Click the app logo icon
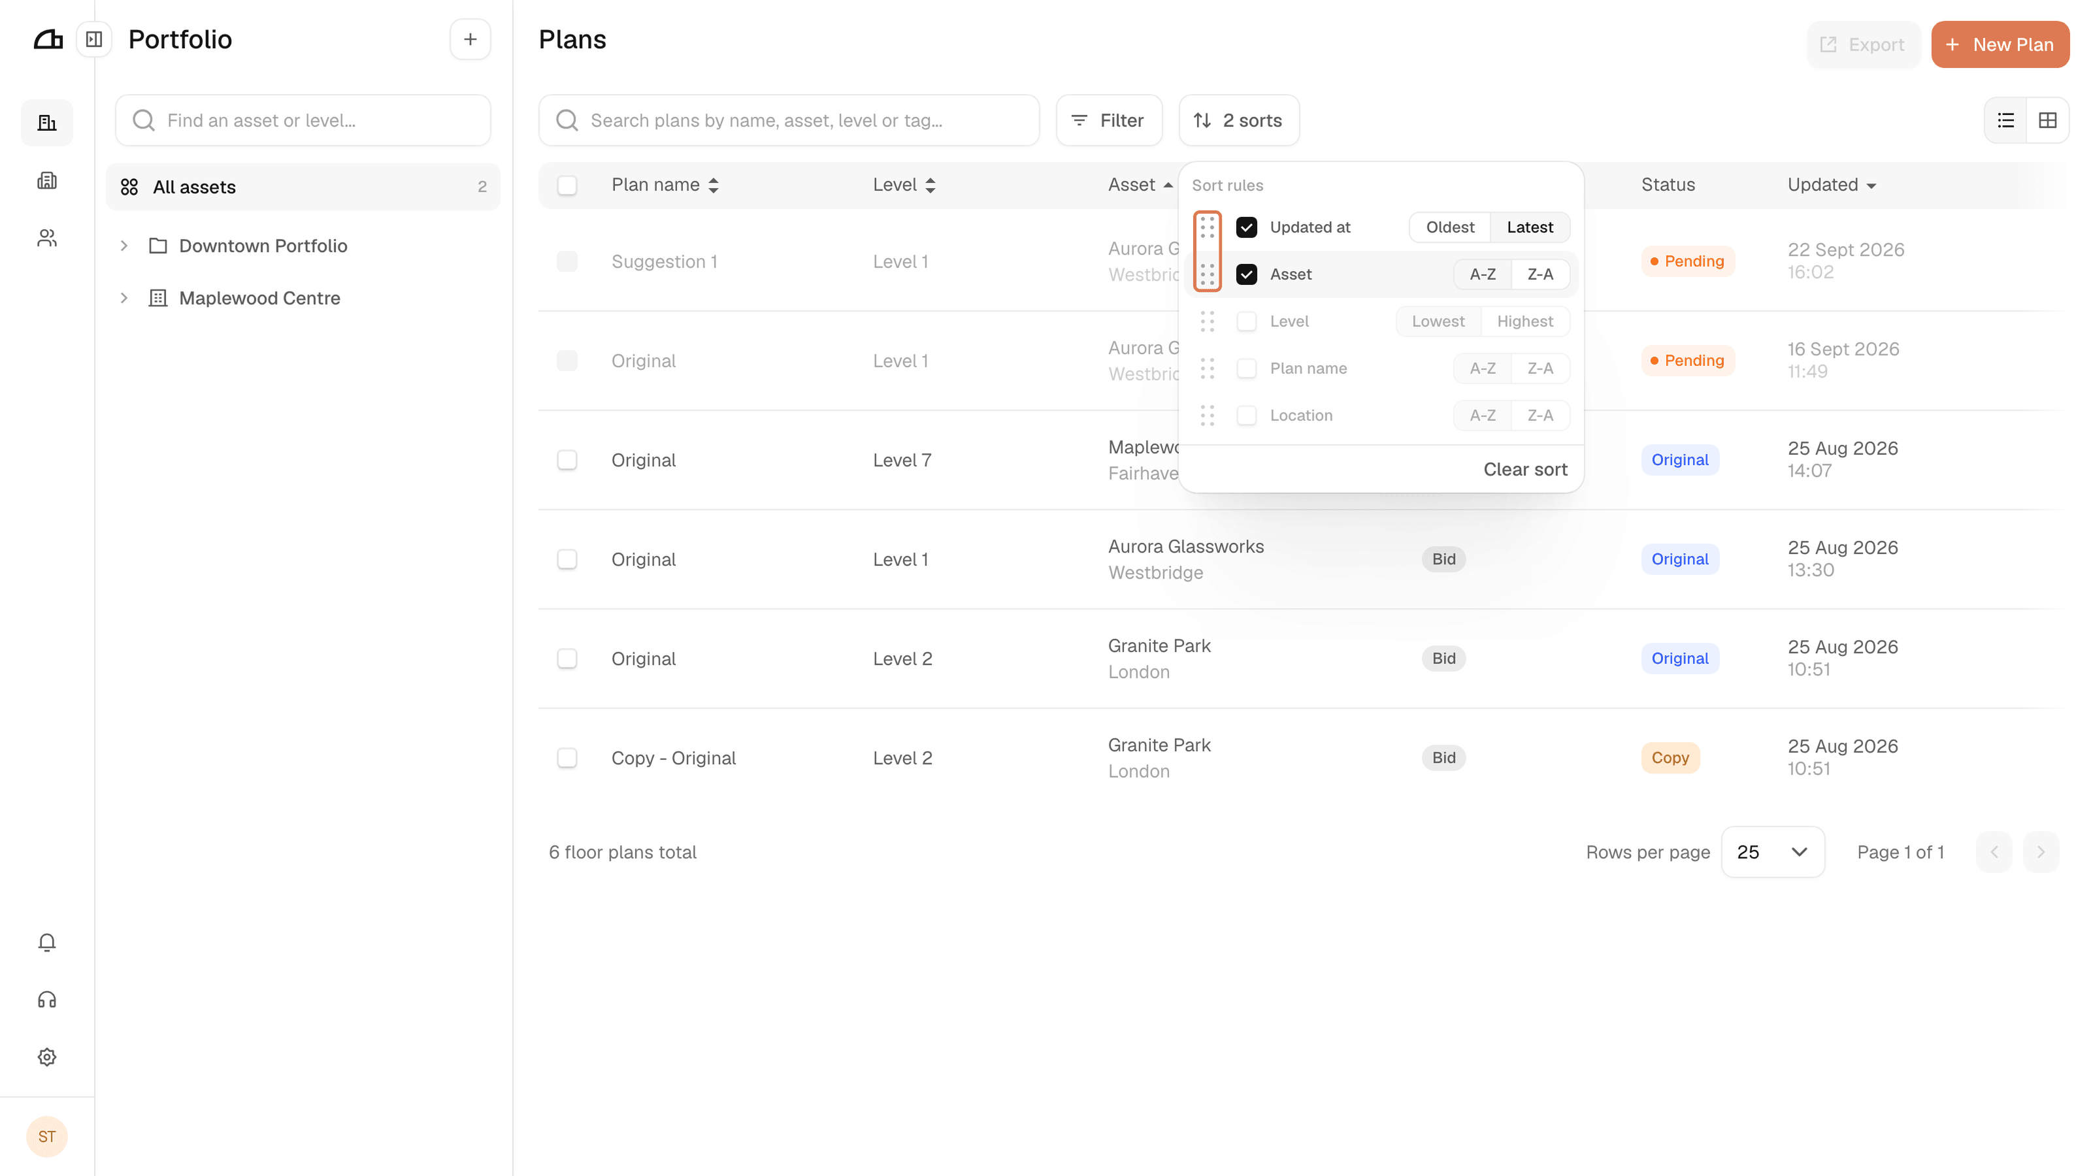The height and width of the screenshot is (1176, 2091). pos(48,39)
